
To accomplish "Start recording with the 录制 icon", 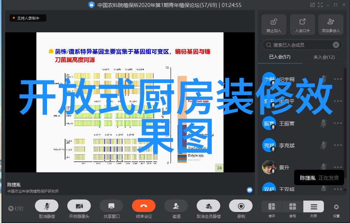I will tap(241, 206).
